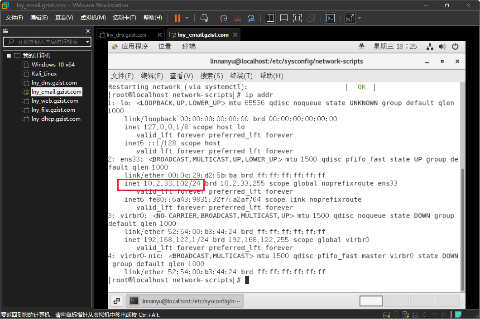Pause the virtual machine with orange pause button
This screenshot has height=319, width=480.
pos(178,18)
